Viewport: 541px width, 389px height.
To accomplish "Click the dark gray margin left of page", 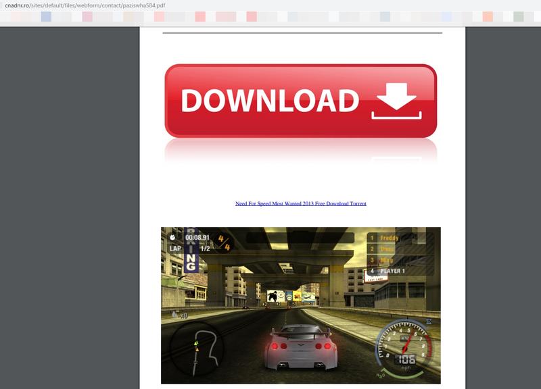I will click(x=68, y=203).
